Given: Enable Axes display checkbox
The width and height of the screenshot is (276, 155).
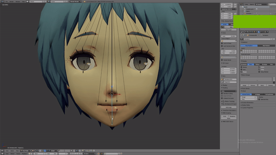Looking at the screenshot, I should pos(241,70).
